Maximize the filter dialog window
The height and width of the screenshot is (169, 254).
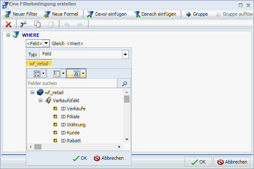241,5
